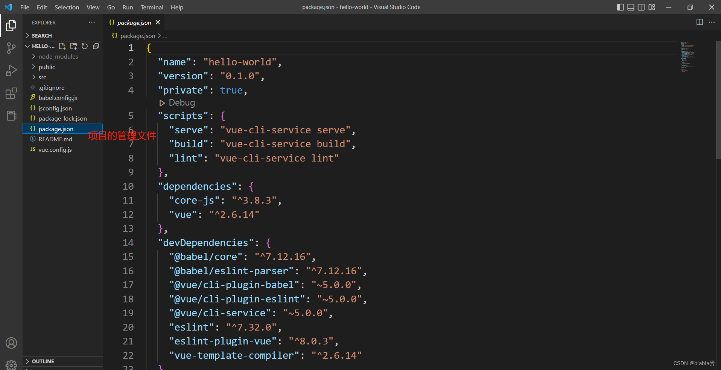This screenshot has width=721, height=370.
Task: Refresh the Explorer file tree
Action: click(85, 46)
